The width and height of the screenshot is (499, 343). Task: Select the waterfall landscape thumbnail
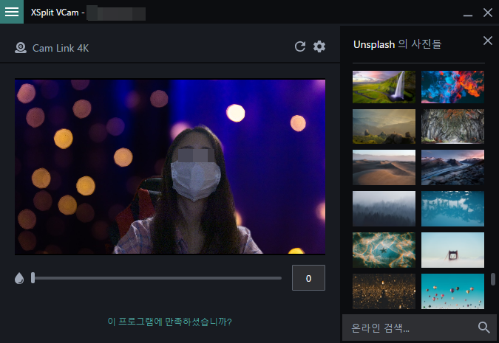click(x=384, y=87)
